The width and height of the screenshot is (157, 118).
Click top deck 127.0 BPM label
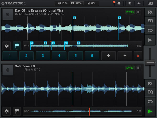[x=60, y=14]
